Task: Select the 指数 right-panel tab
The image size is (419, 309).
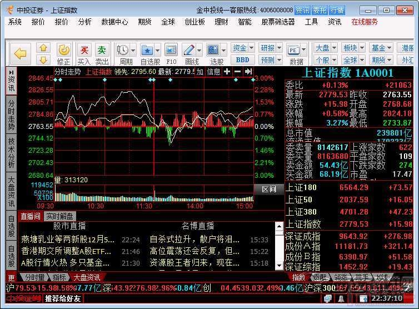Action: (298, 277)
